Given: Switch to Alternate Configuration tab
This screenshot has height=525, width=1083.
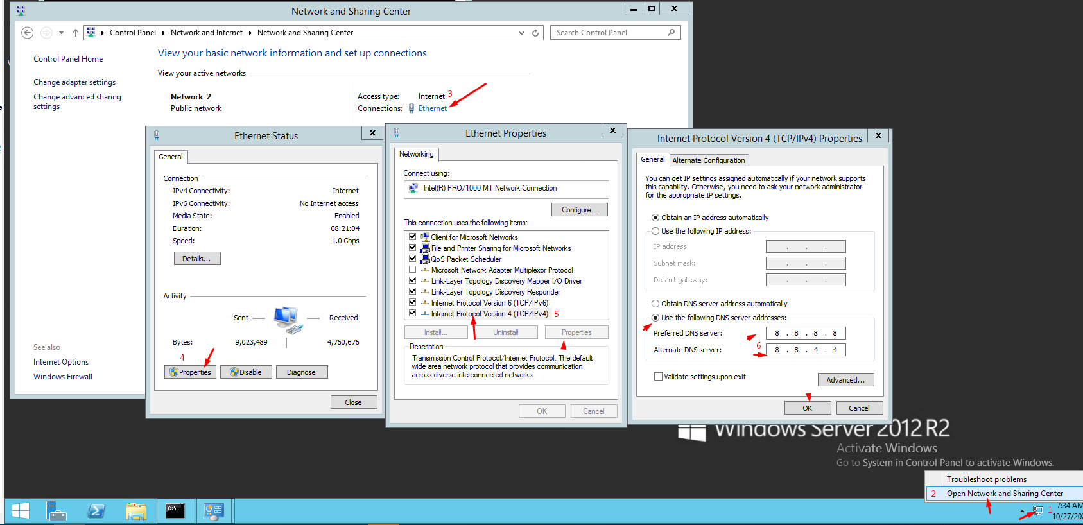Looking at the screenshot, I should point(709,160).
